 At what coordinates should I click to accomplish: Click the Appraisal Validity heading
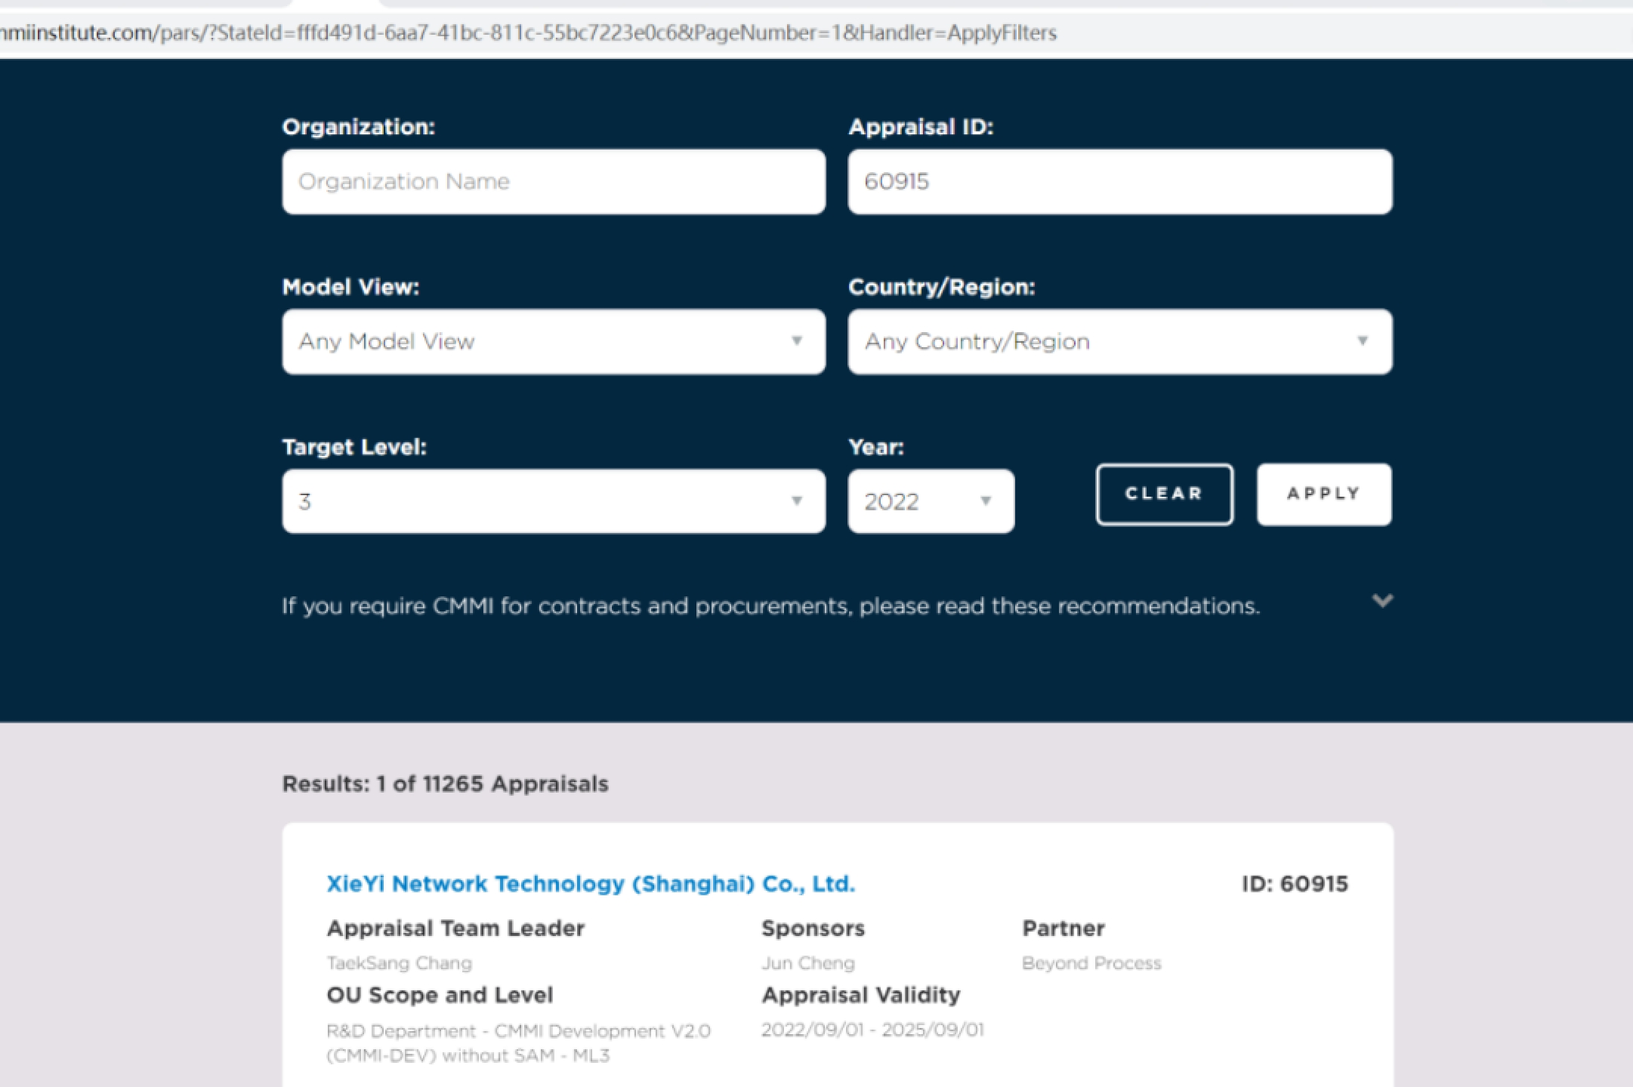point(861,995)
